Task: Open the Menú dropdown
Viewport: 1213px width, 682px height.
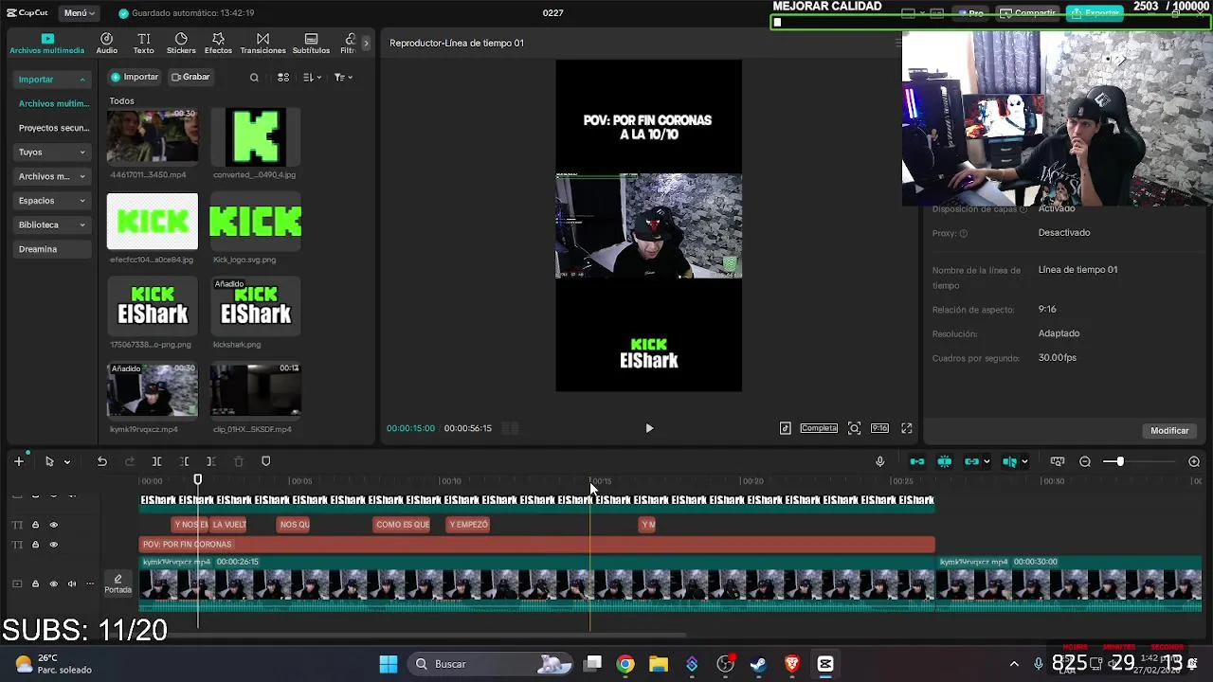Action: pos(80,13)
